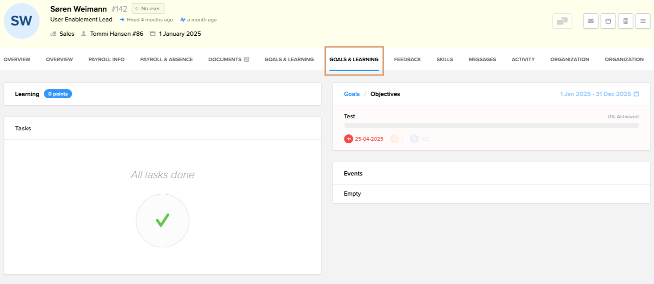
Task: Click the Goals breadcrumb link
Action: (352, 94)
